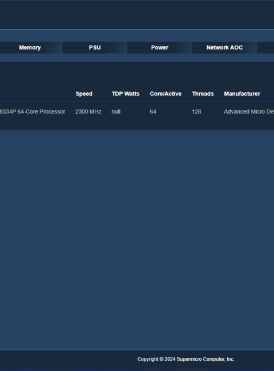Click the Manufacturer column header
The image size is (274, 371).
pyautogui.click(x=242, y=94)
